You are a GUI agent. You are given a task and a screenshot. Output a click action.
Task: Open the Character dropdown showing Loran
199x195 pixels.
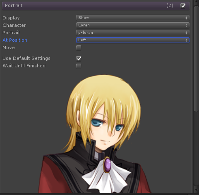click(133, 25)
